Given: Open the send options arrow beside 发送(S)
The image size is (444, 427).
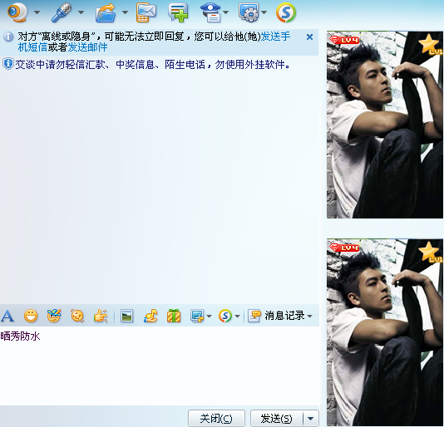Looking at the screenshot, I should pyautogui.click(x=311, y=418).
